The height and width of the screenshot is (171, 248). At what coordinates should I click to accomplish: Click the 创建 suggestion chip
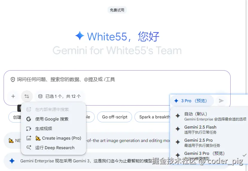tap(15, 117)
